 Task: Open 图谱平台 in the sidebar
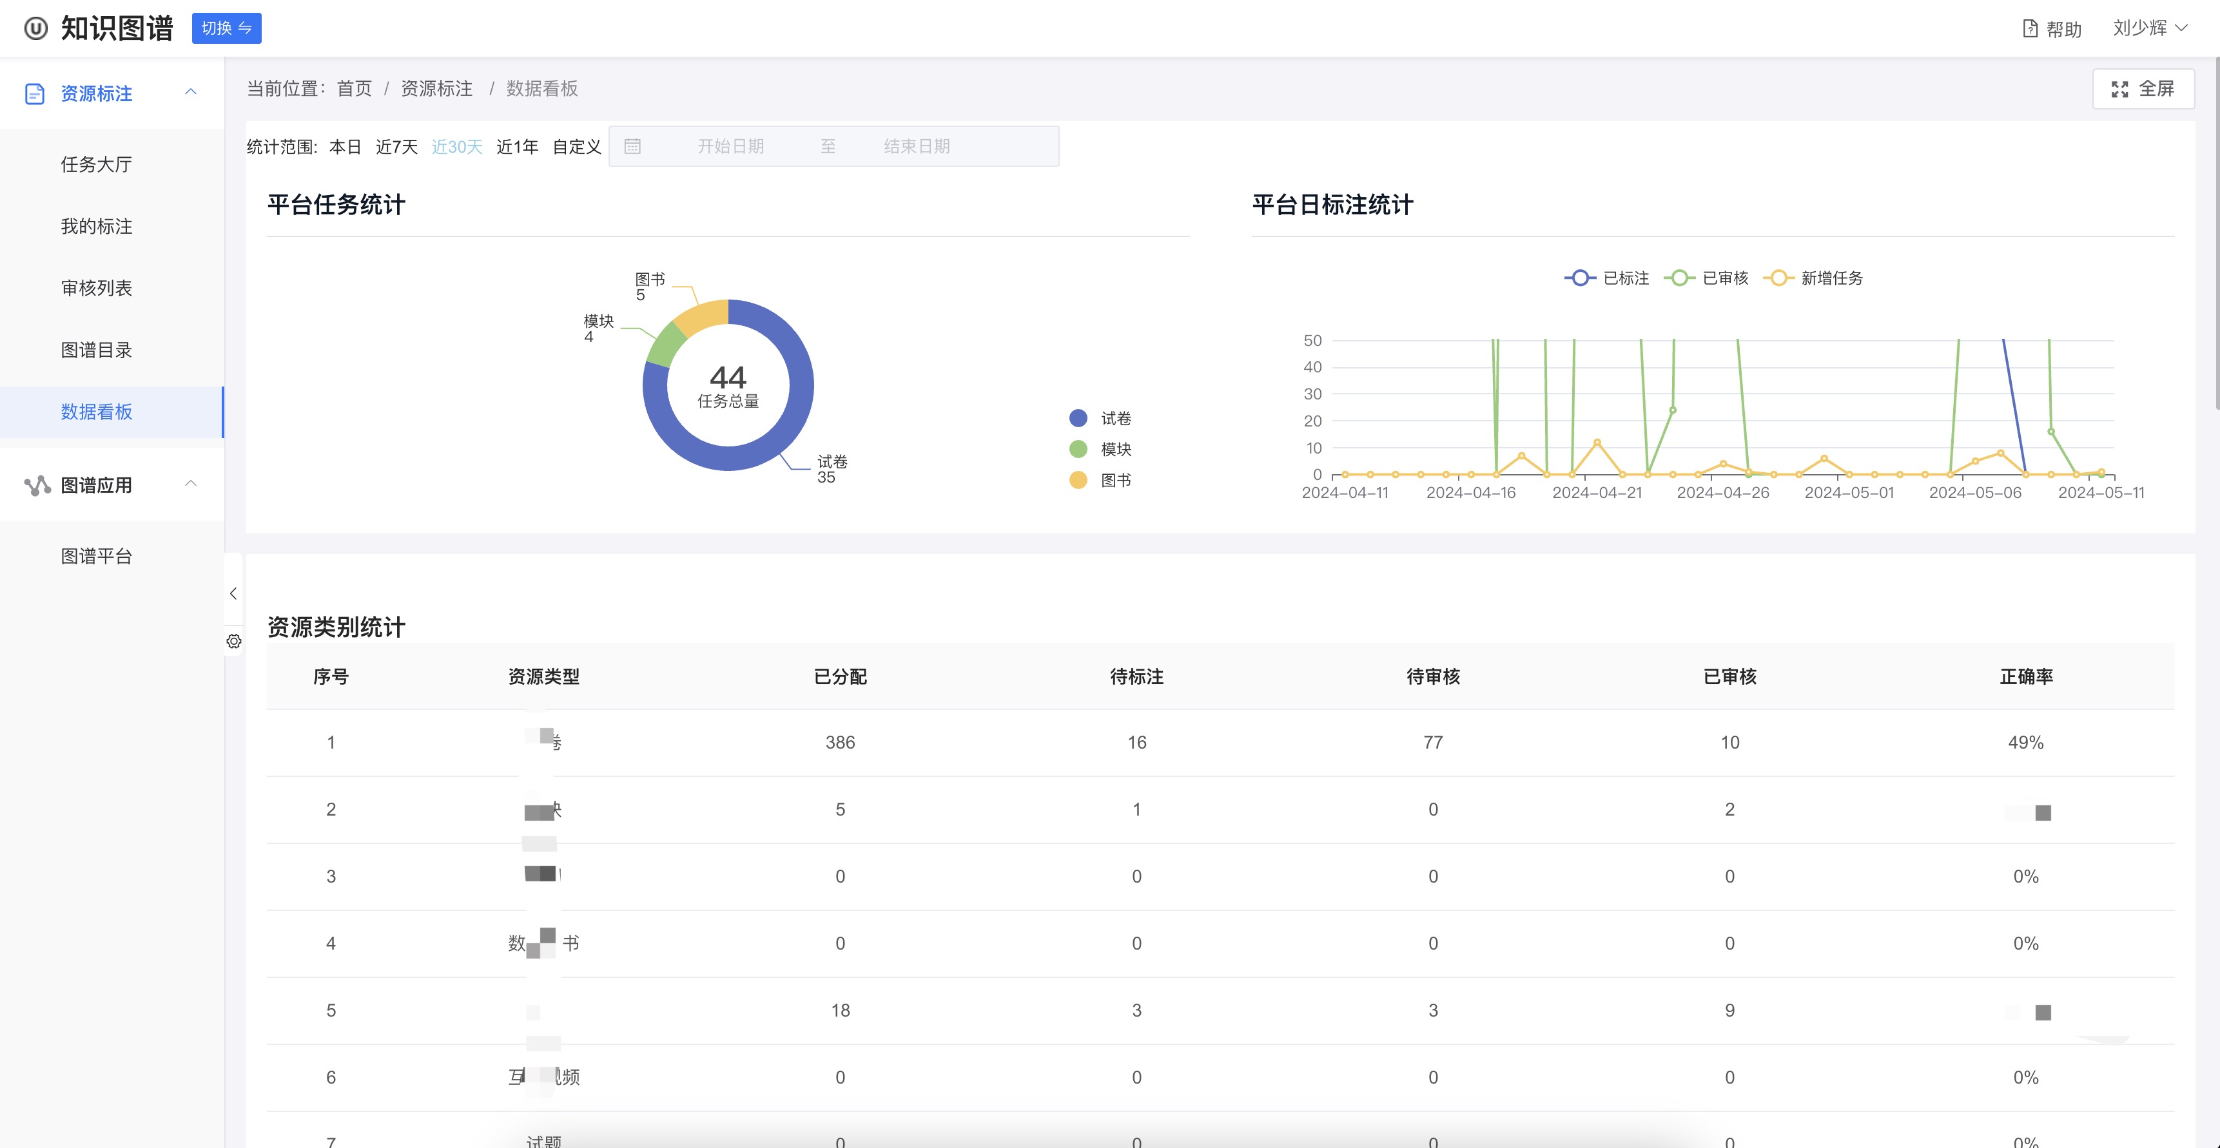97,557
